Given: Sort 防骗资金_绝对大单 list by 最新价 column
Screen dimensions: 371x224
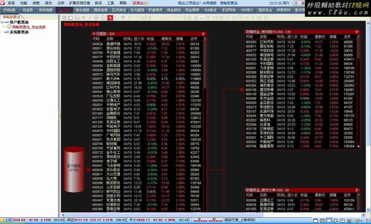Looking at the screenshot, I should point(320,195).
